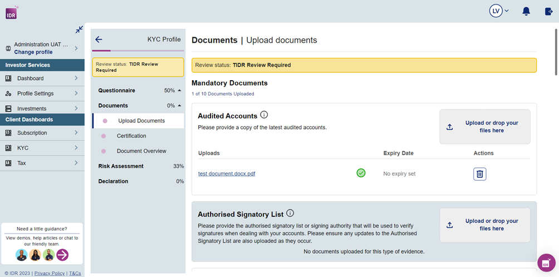Image resolution: width=559 pixels, height=277 pixels.
Task: Delete test document with trash icon
Action: (479, 174)
